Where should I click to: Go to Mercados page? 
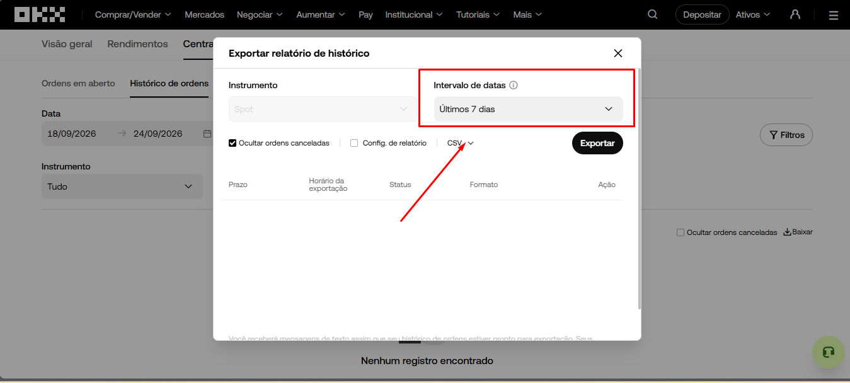click(x=204, y=14)
